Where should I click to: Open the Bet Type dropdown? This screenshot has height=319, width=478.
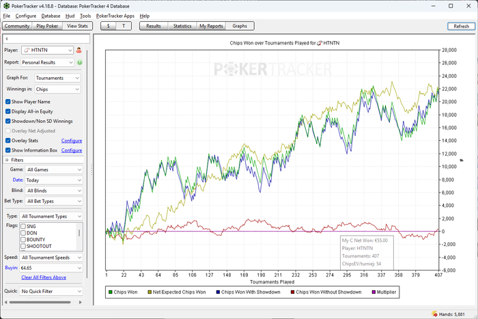tap(54, 202)
